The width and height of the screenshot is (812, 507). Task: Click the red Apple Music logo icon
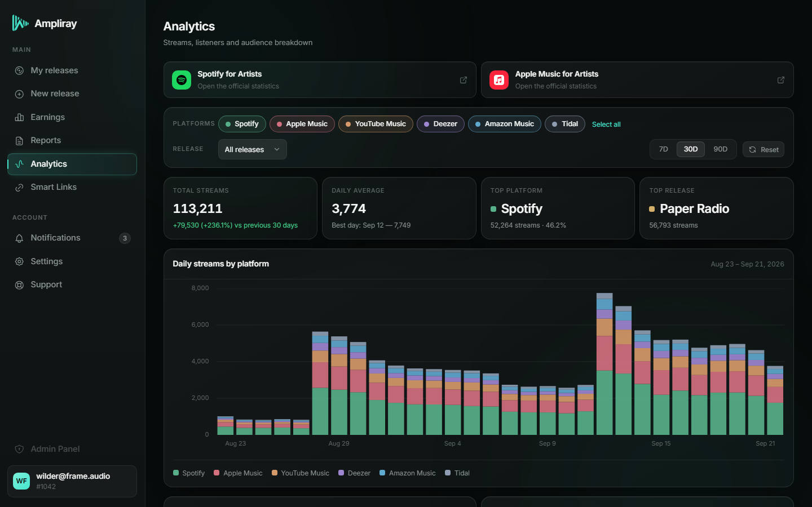pos(499,80)
